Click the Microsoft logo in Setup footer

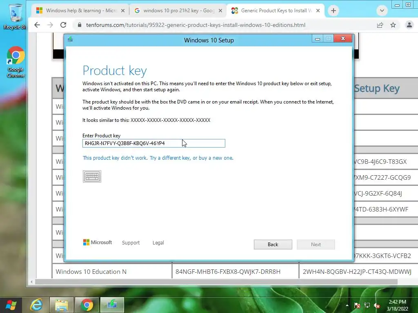98,242
